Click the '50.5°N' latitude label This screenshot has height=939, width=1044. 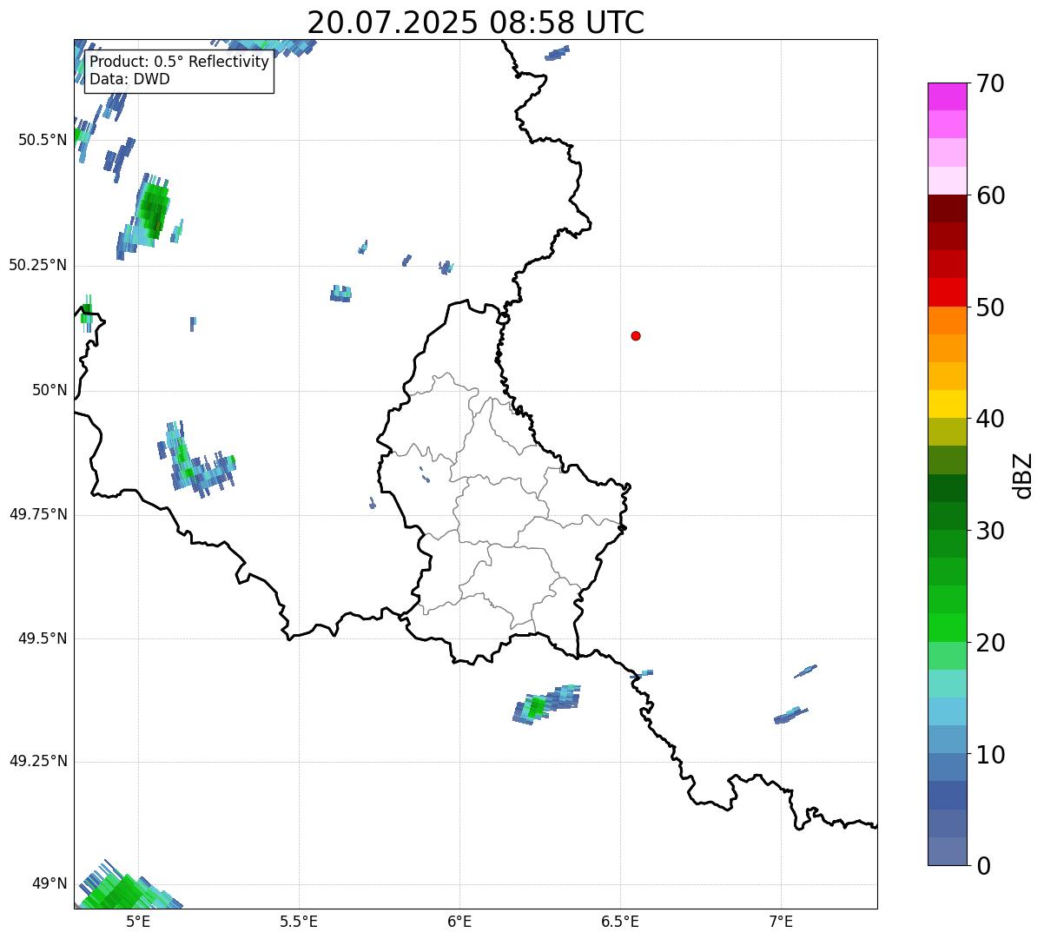pyautogui.click(x=43, y=140)
